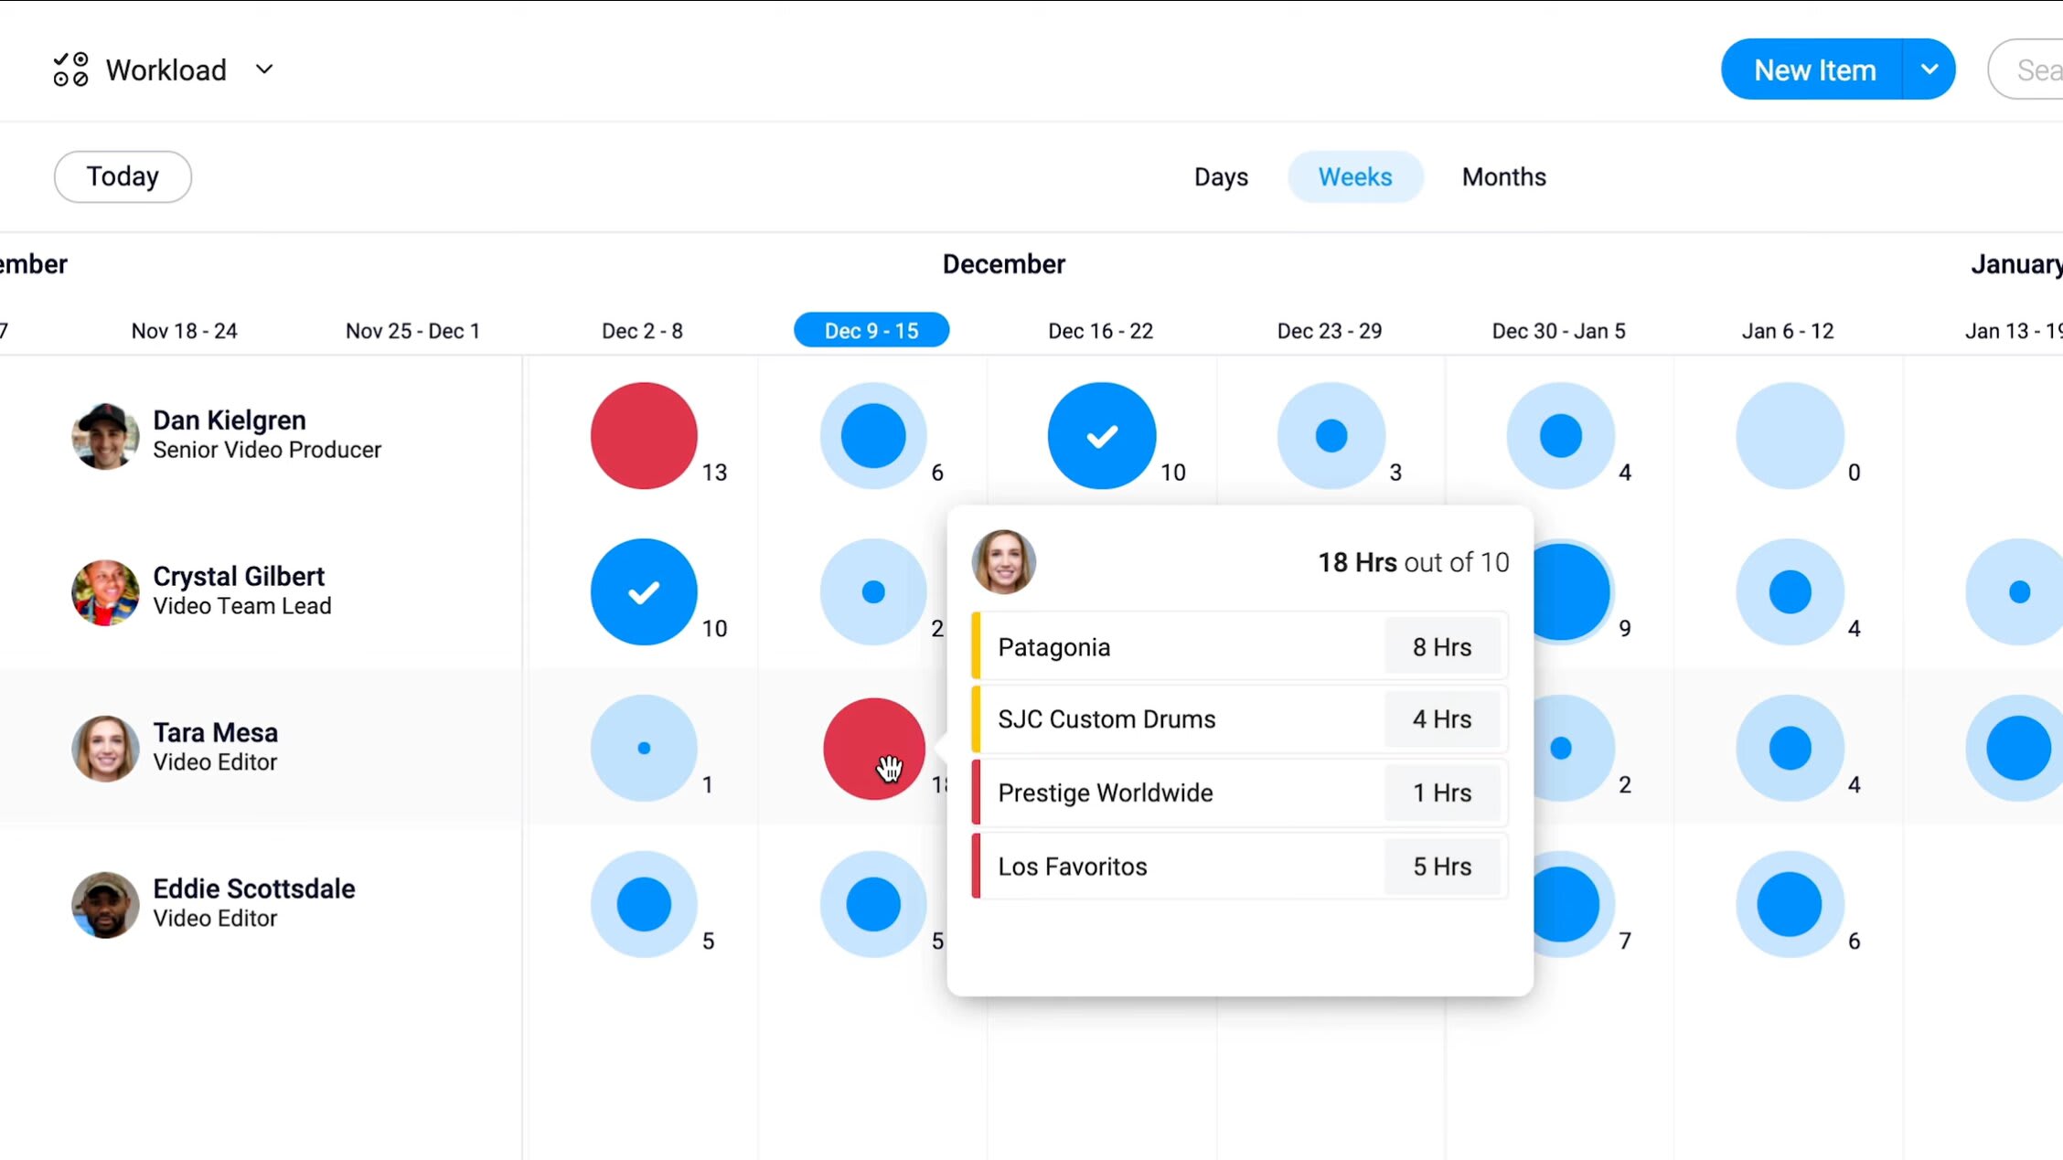Click Crystal Gilbert's avatar photo
The height and width of the screenshot is (1160, 2063).
104,592
